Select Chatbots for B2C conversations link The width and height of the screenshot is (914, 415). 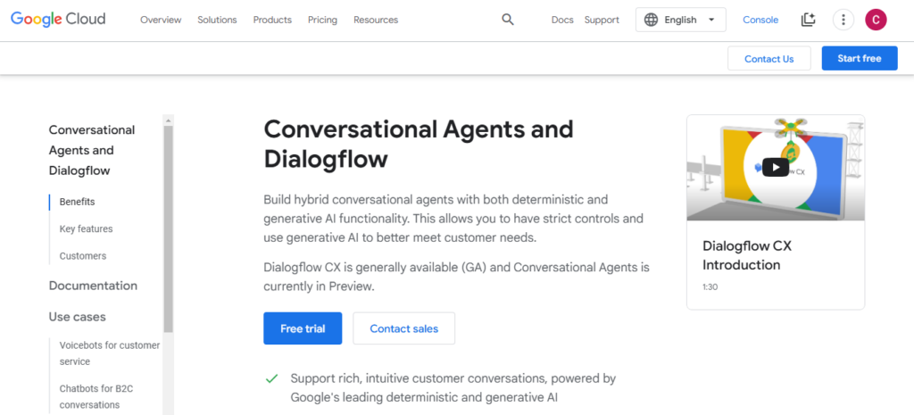(x=96, y=396)
